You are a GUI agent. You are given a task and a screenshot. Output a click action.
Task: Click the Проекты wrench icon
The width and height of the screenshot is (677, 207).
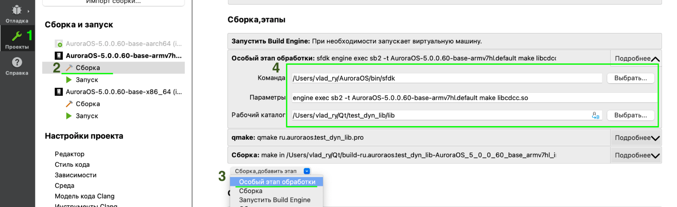(17, 36)
